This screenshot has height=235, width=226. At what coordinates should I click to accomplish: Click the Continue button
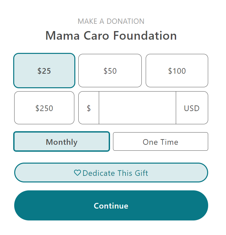pyautogui.click(x=111, y=206)
